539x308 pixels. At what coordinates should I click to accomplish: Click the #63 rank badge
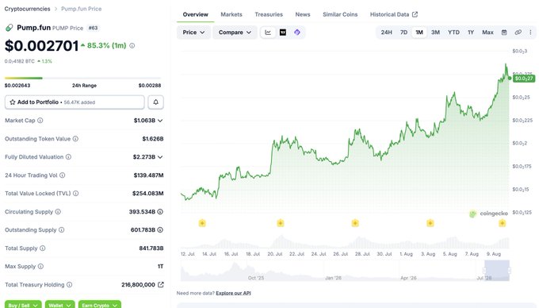[94, 28]
